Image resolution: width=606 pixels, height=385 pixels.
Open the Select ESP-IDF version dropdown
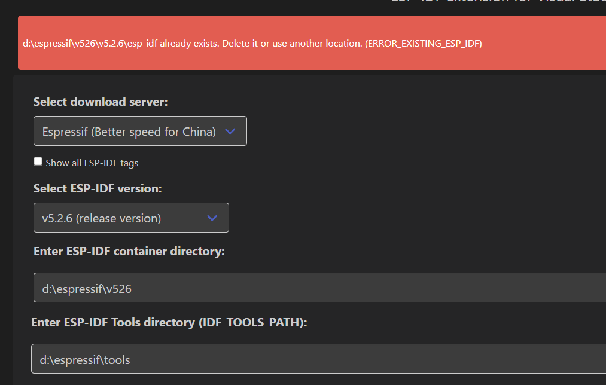coord(131,218)
